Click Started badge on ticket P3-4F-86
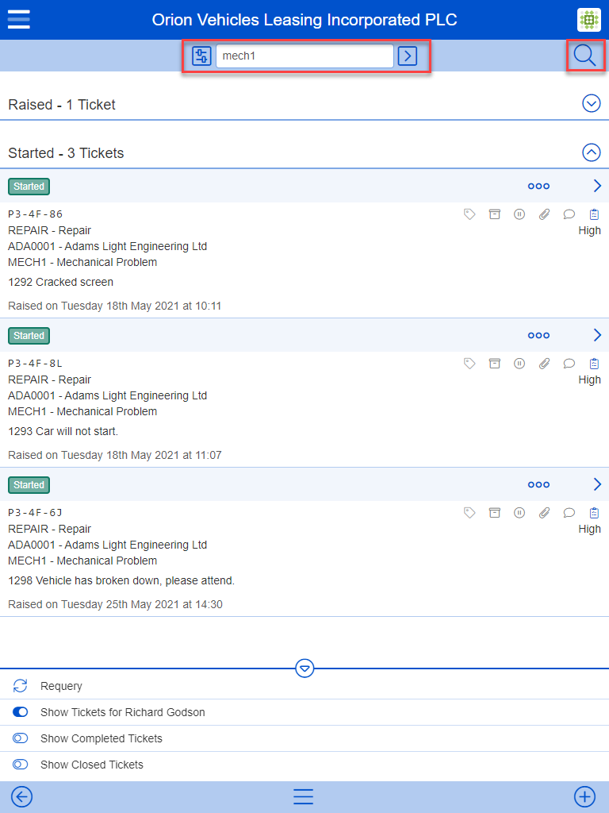This screenshot has height=813, width=609. (29, 186)
